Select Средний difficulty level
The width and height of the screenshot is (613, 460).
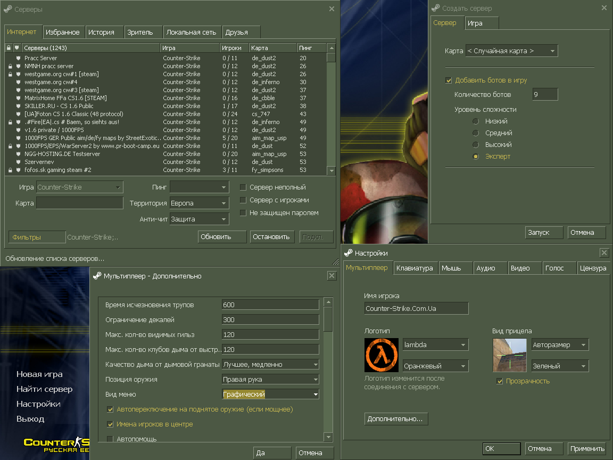tap(476, 133)
